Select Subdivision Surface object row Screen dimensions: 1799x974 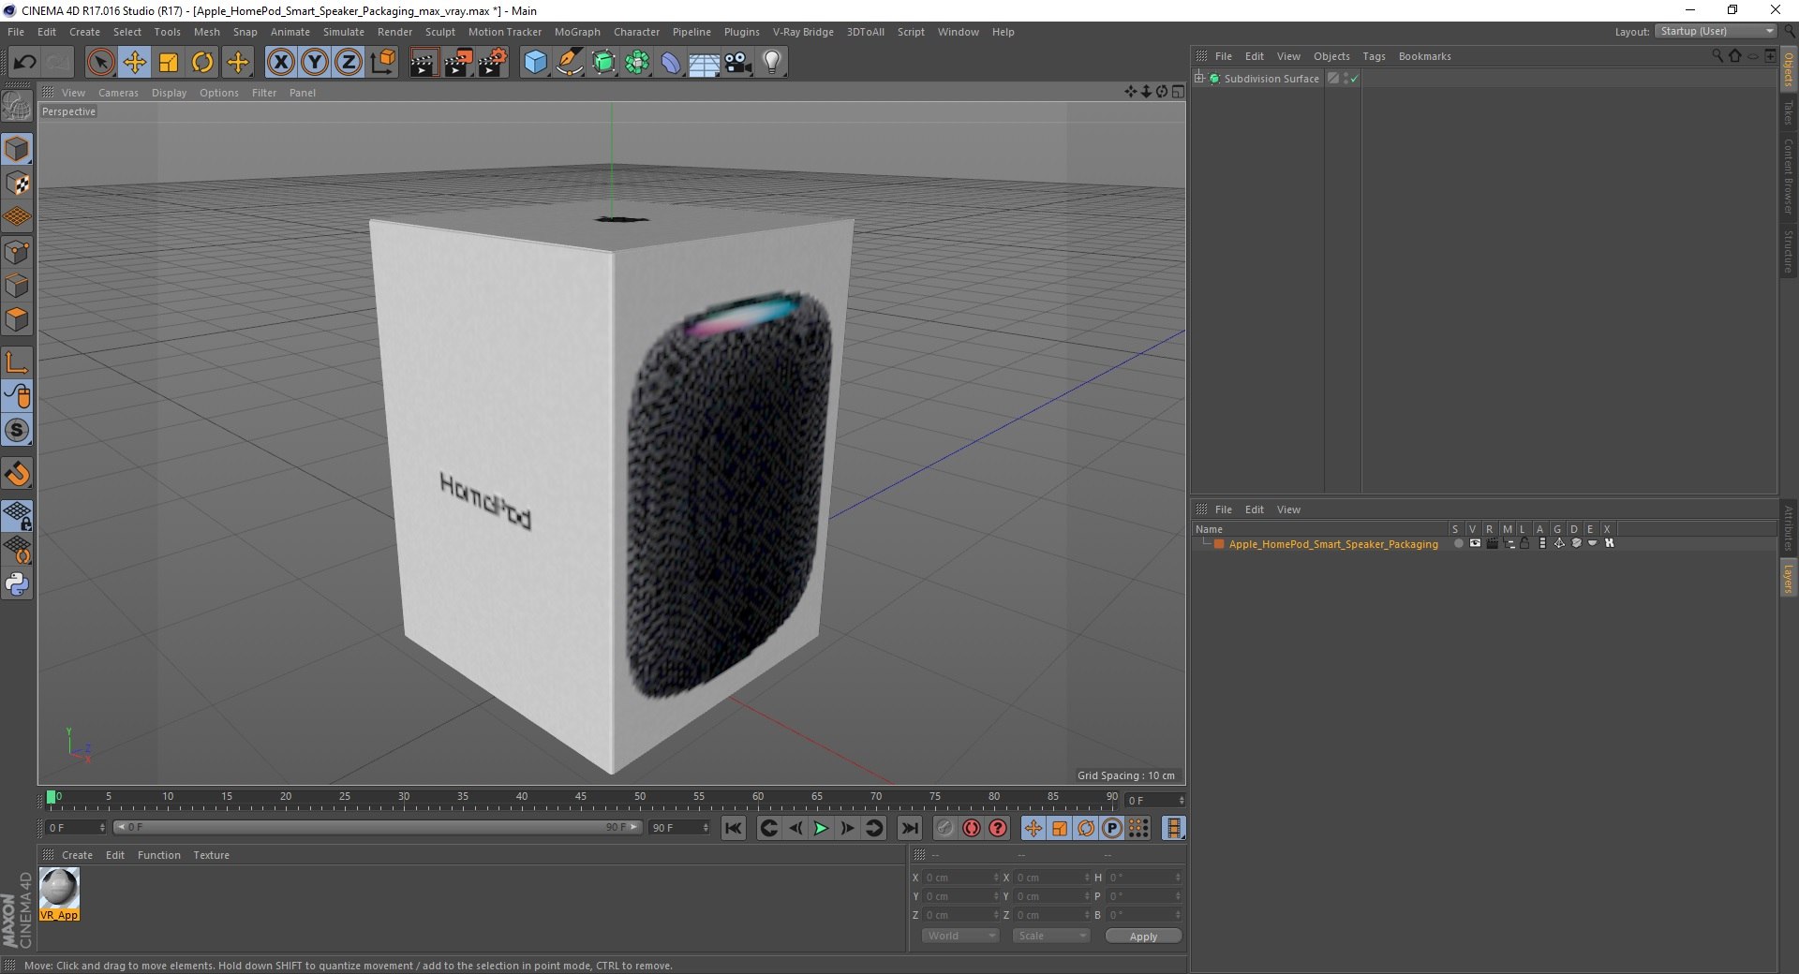click(x=1271, y=79)
